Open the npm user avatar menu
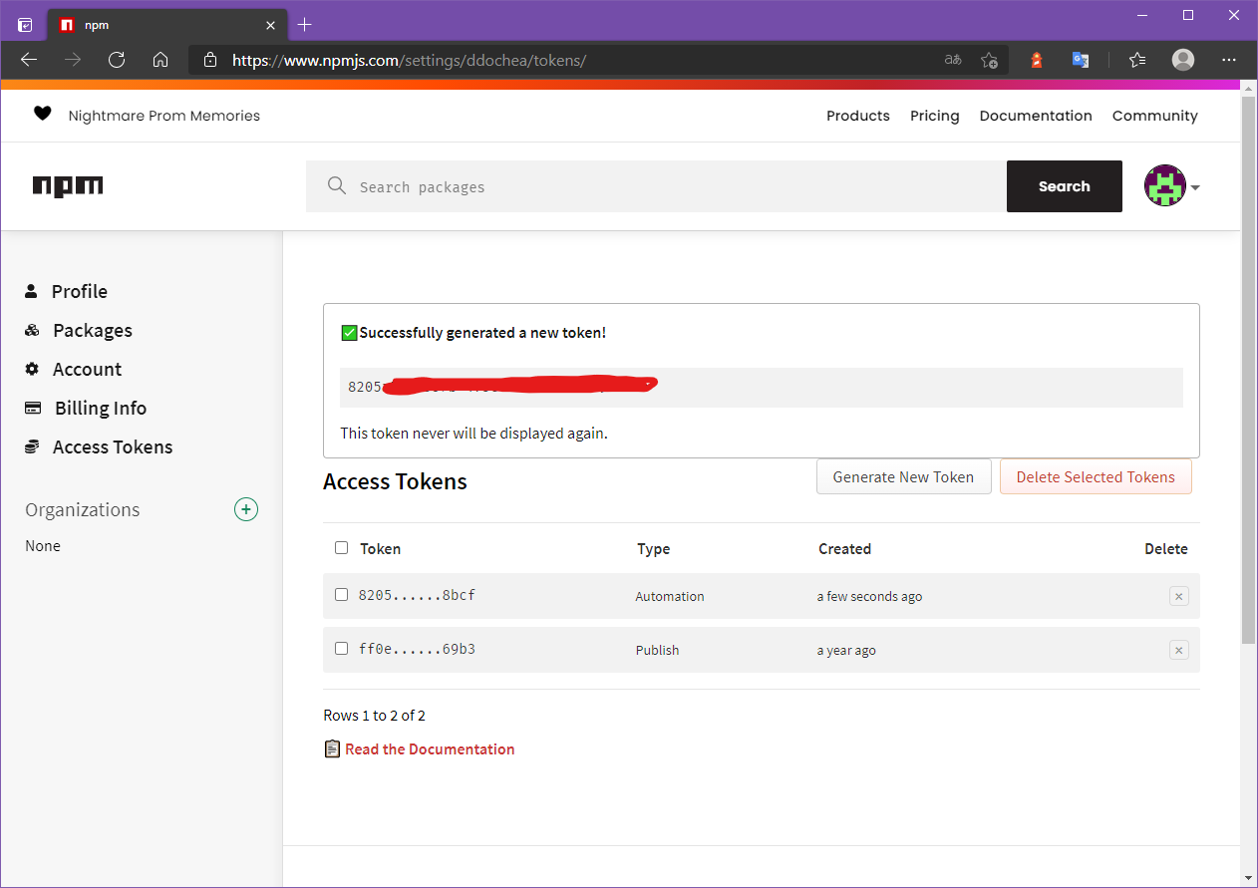Viewport: 1258px width, 888px height. tap(1171, 186)
